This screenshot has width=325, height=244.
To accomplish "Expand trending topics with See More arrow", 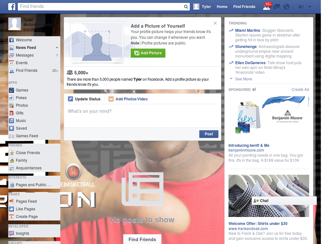I will 231,79.
